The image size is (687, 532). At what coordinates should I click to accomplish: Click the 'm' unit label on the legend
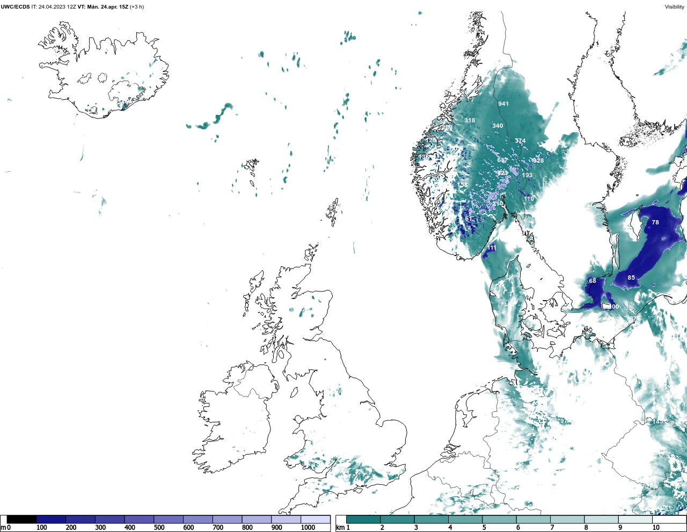pyautogui.click(x=3, y=528)
